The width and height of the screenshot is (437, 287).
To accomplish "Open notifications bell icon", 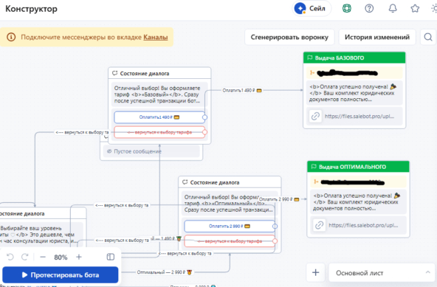I will [393, 9].
